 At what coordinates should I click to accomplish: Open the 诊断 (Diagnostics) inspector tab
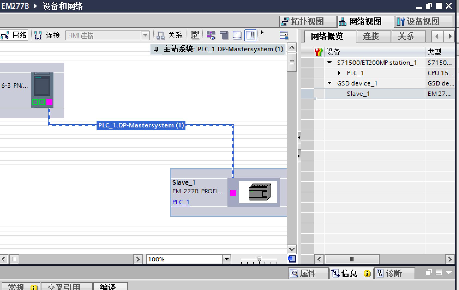click(394, 273)
